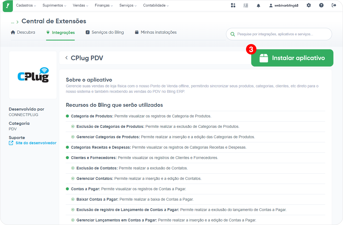The width and height of the screenshot is (343, 225).
Task: Click the logout icon
Action: [x=334, y=5]
